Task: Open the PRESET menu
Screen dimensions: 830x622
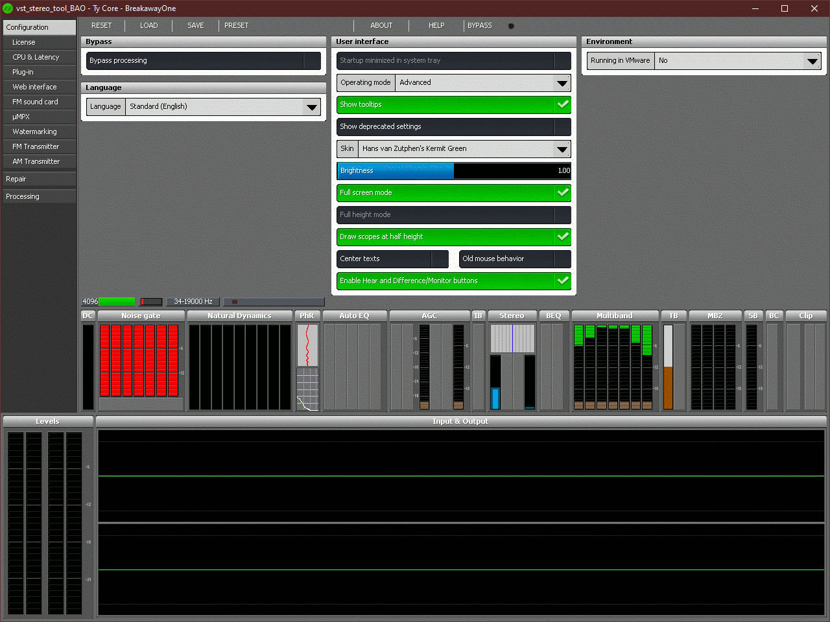Action: (x=236, y=26)
